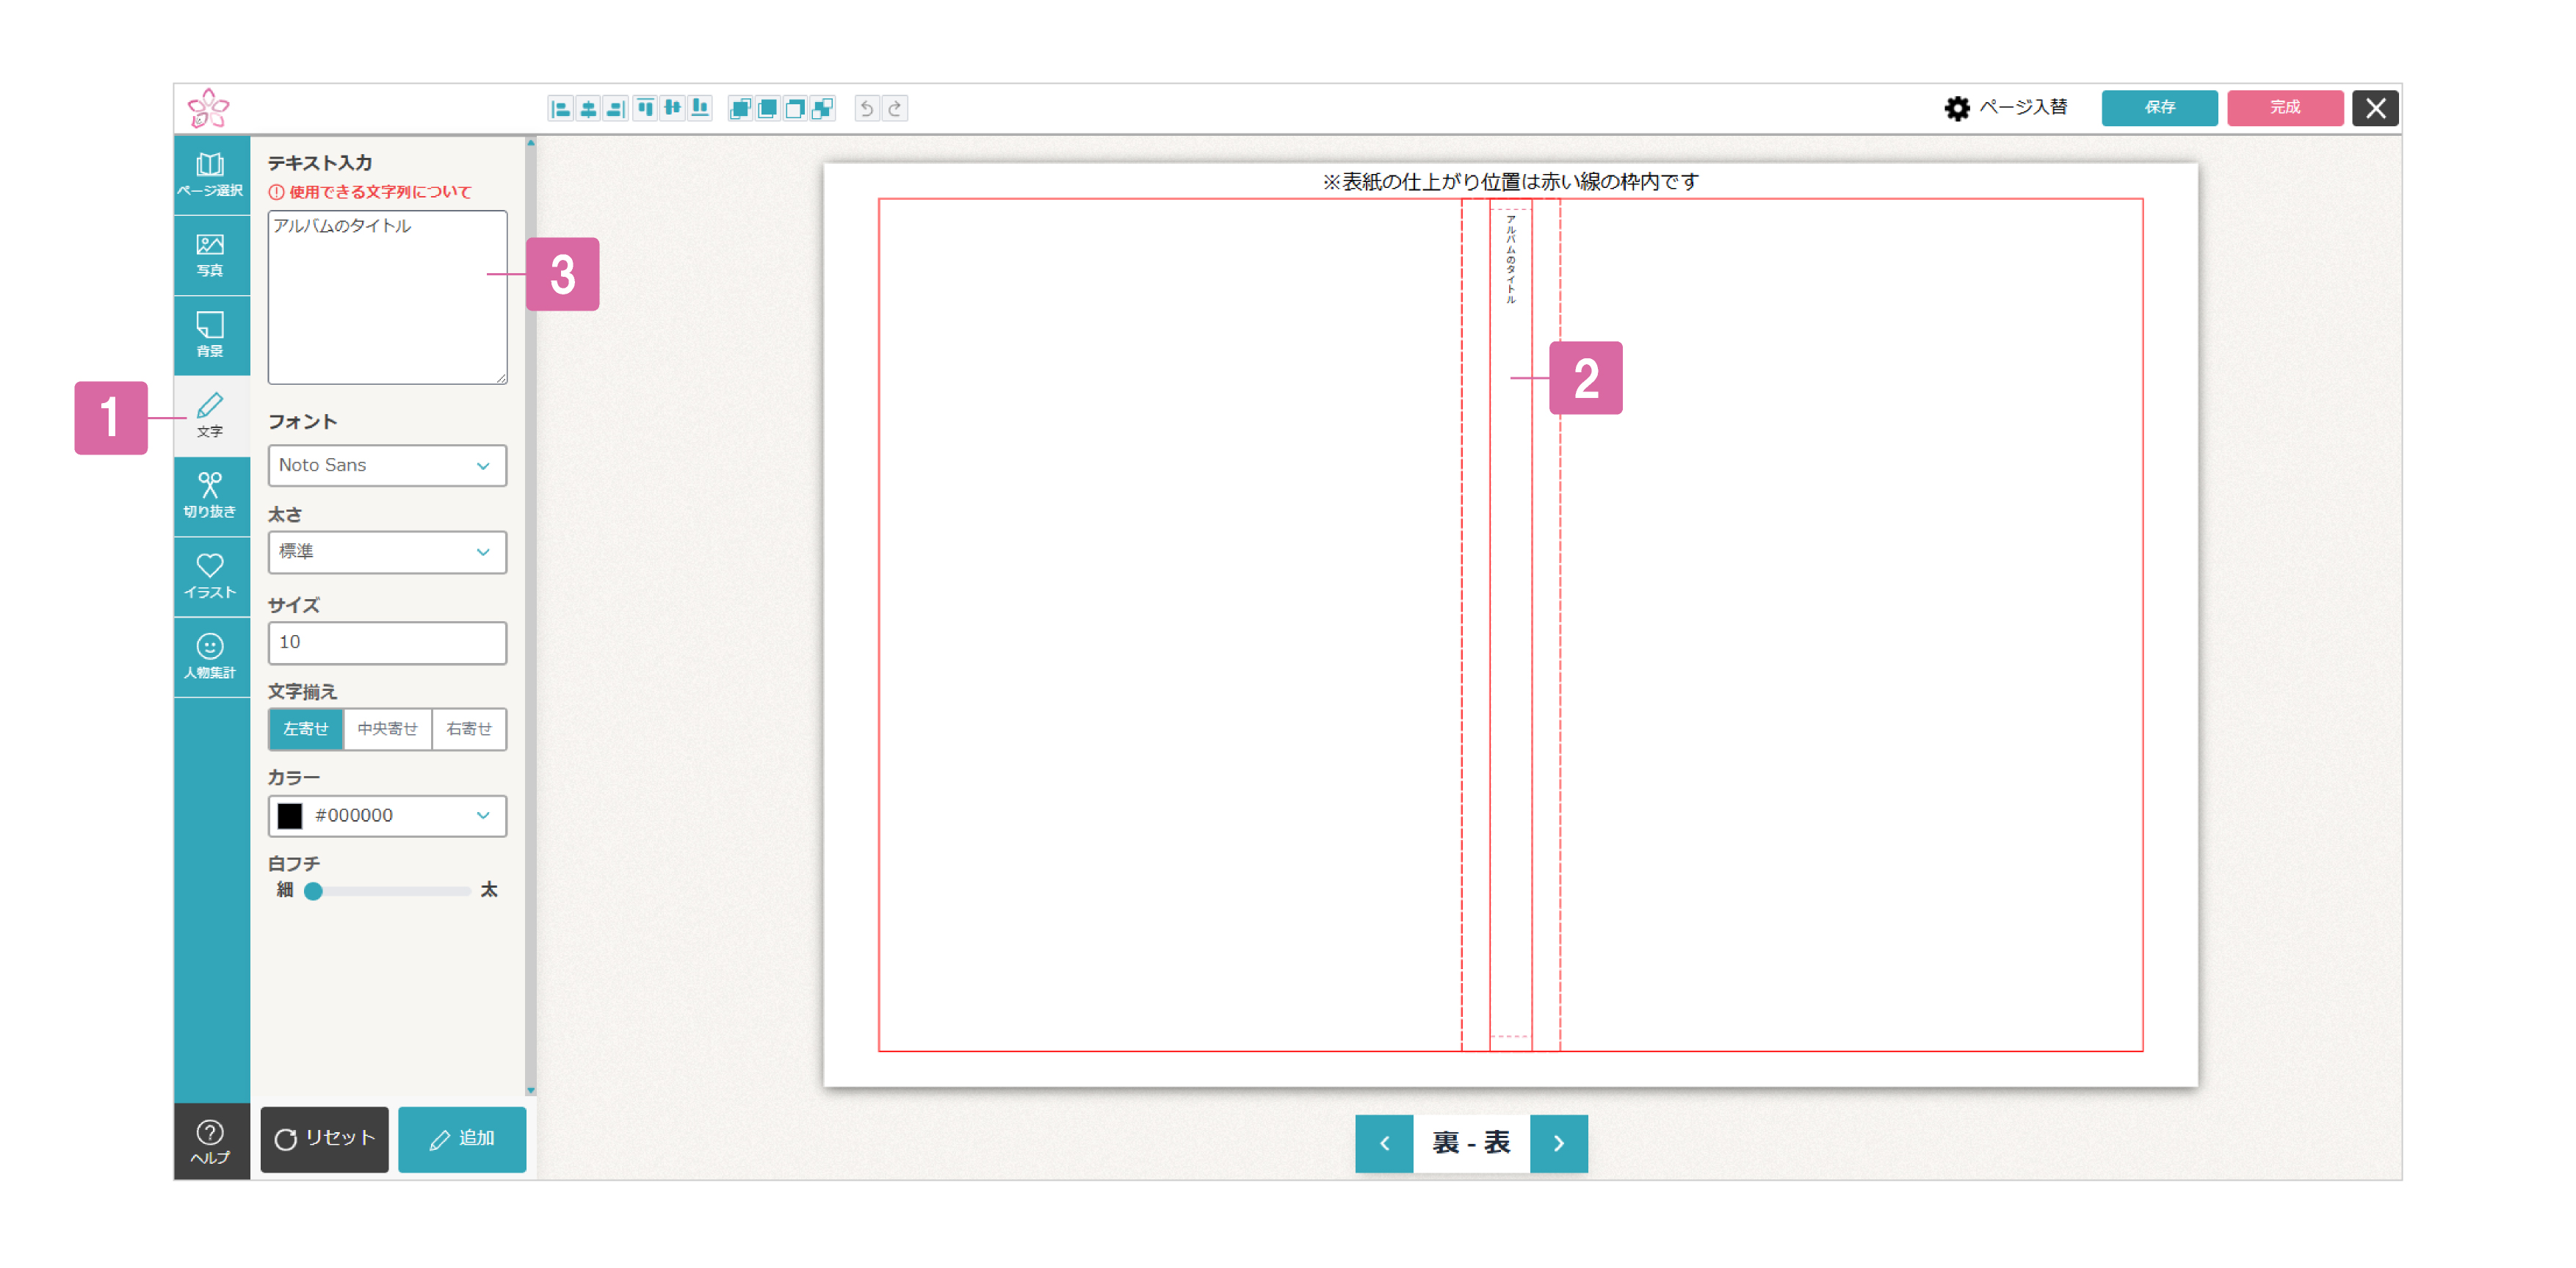Open the Noto Sans font dropdown
Image resolution: width=2576 pixels, height=1268 pixels.
(x=387, y=466)
